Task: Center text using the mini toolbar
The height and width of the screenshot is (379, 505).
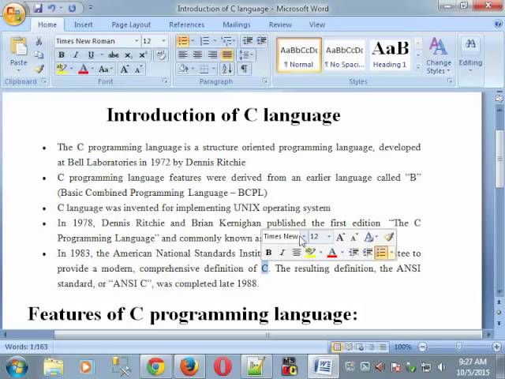Action: point(296,253)
